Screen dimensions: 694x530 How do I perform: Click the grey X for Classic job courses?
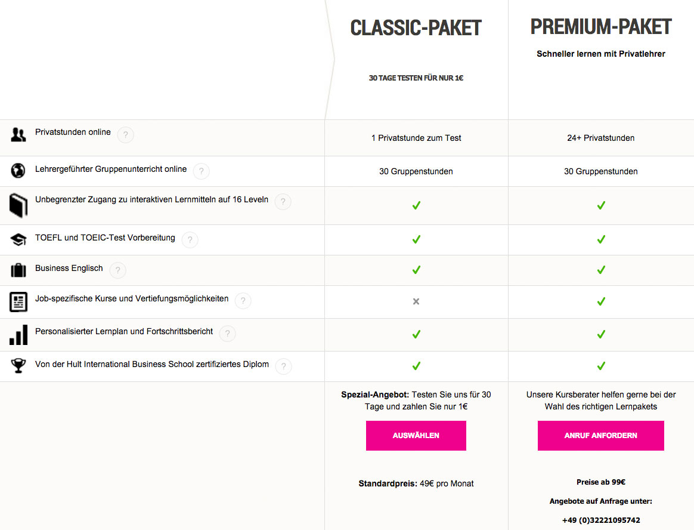pyautogui.click(x=416, y=301)
